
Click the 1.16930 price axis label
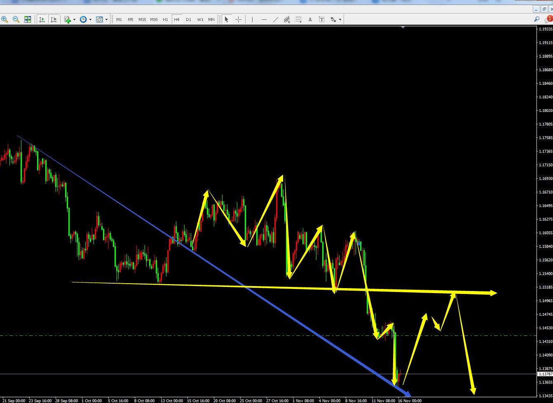[546, 179]
